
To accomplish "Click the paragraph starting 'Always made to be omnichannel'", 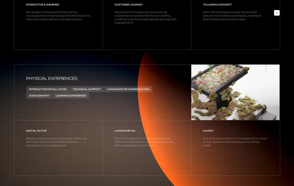I will 56,142.
